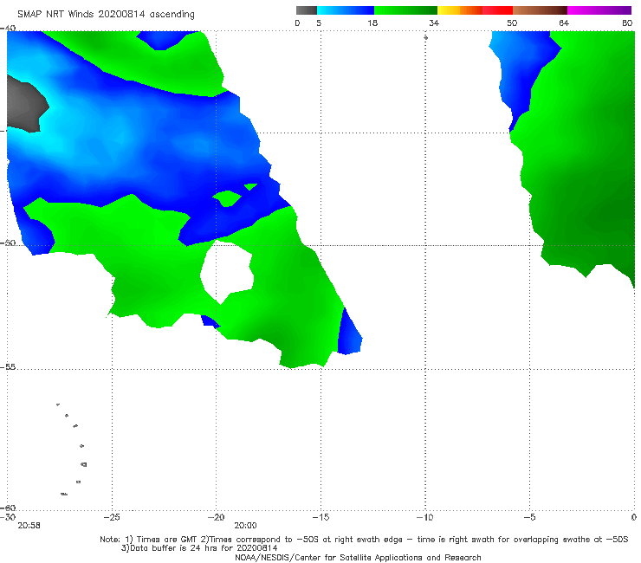Click the small green island inside the blue wind area
Viewport: 641px width, 563px height.
coord(227,199)
